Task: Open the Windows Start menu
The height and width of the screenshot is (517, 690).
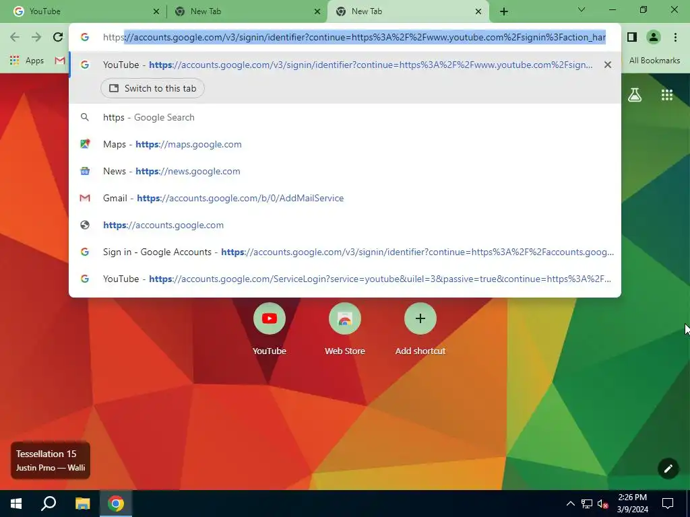Action: coord(16,504)
